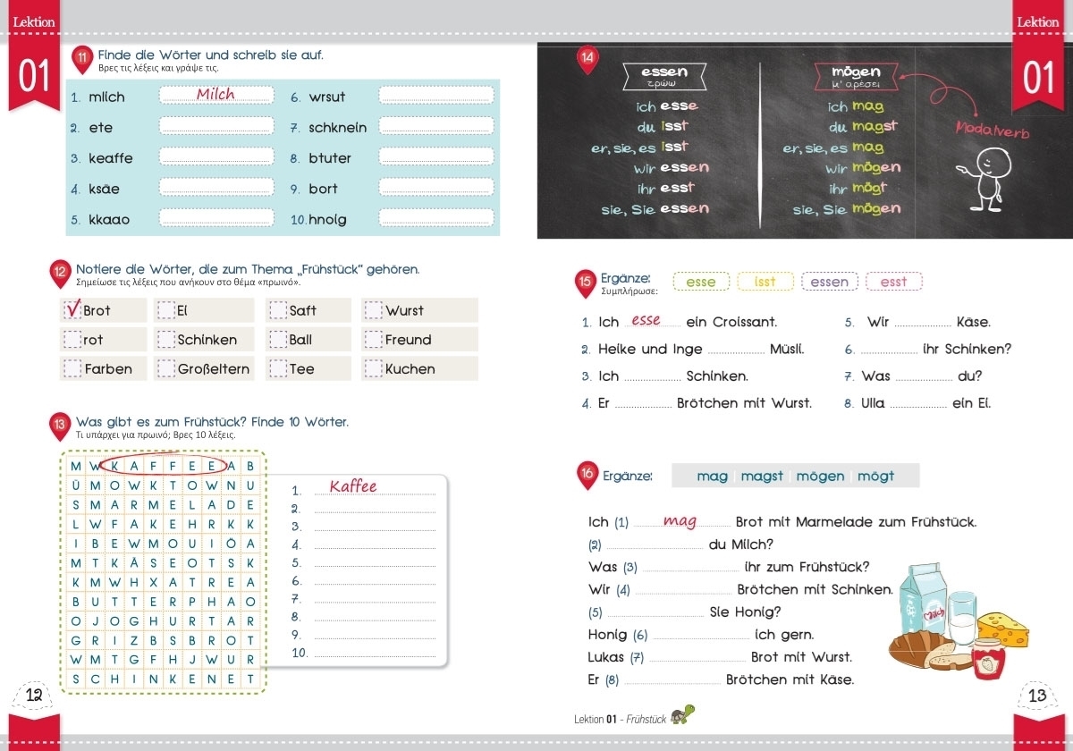Click the turtle icon in the footer
This screenshot has width=1073, height=751.
(683, 716)
